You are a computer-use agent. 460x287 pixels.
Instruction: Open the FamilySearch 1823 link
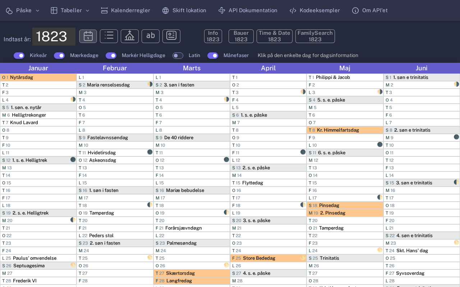point(315,36)
